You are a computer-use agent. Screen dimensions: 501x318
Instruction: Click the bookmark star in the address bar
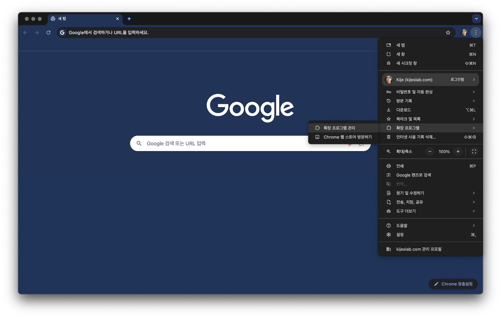coord(448,32)
